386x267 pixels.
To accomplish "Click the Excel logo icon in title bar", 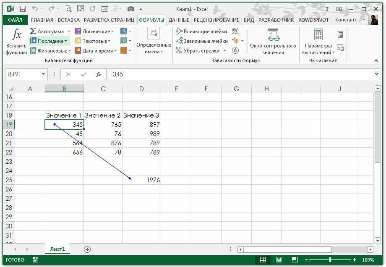I will (x=10, y=9).
